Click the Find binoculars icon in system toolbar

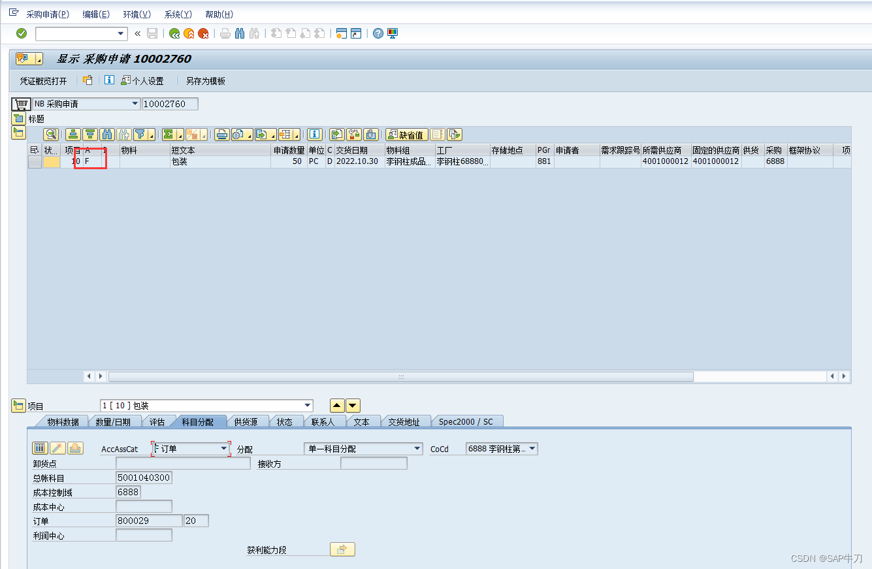(x=240, y=33)
